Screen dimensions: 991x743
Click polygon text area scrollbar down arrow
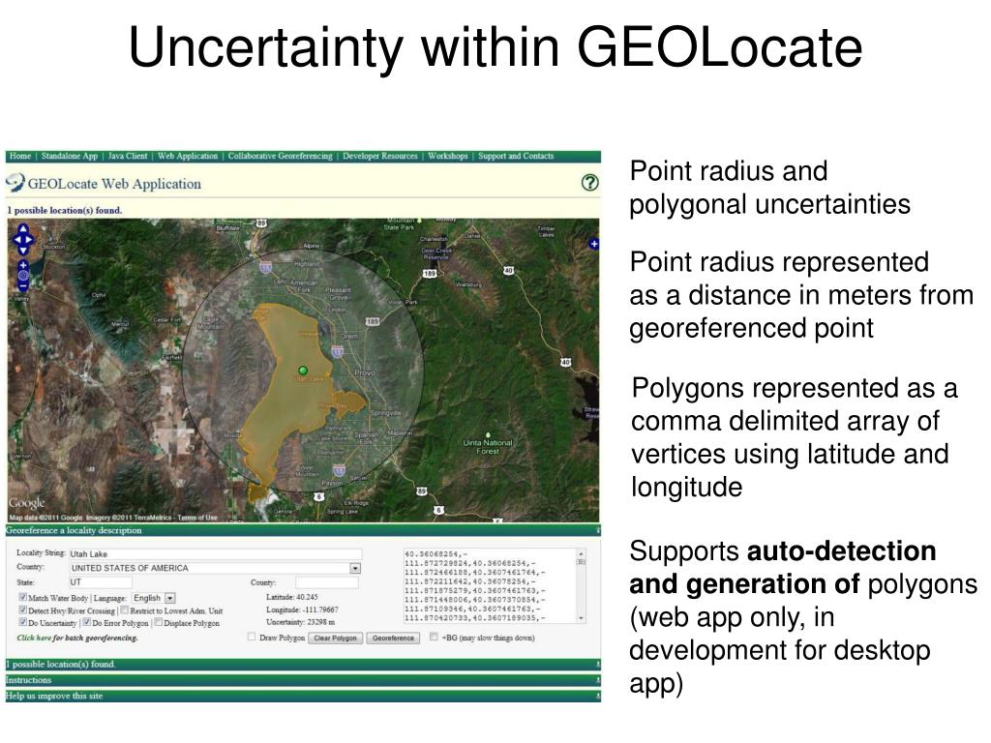click(x=581, y=618)
